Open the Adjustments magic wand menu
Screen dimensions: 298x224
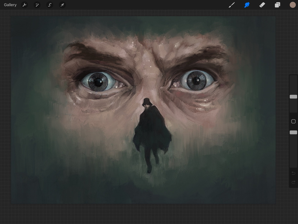coord(37,5)
